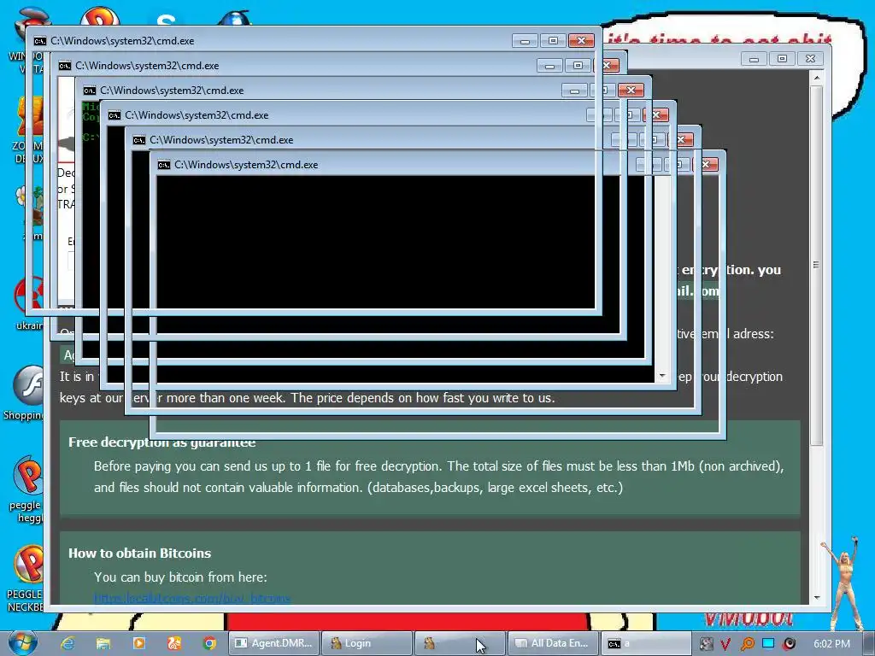Click the second cmd.exe window's title icon
This screenshot has height=656, width=875.
tap(65, 66)
